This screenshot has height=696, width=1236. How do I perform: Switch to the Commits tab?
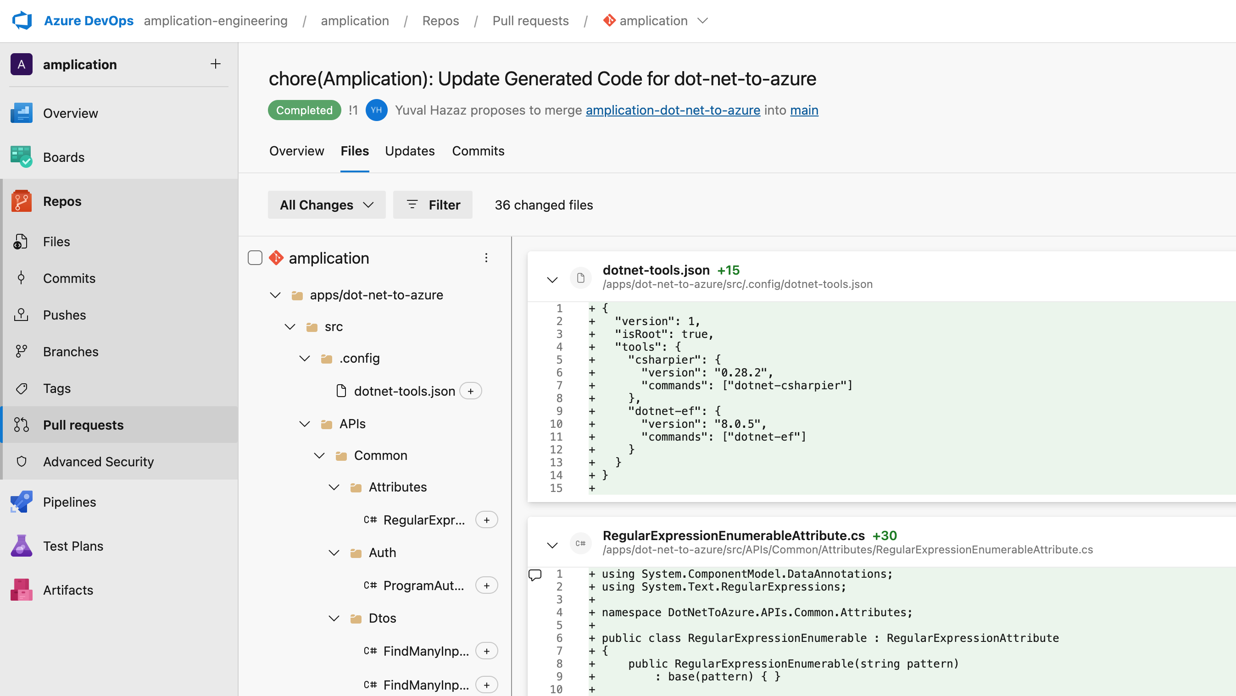[x=478, y=151]
